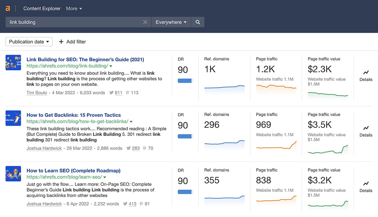Open Details icon for How to Get Backlinks
Image resolution: width=378 pixels, height=217 pixels.
pyautogui.click(x=366, y=128)
